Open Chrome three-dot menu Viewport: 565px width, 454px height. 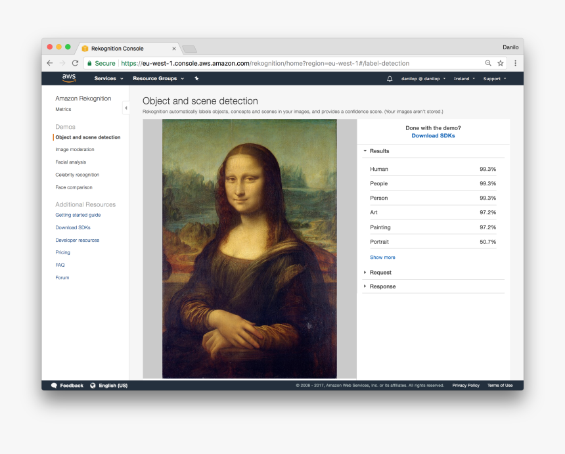click(515, 63)
